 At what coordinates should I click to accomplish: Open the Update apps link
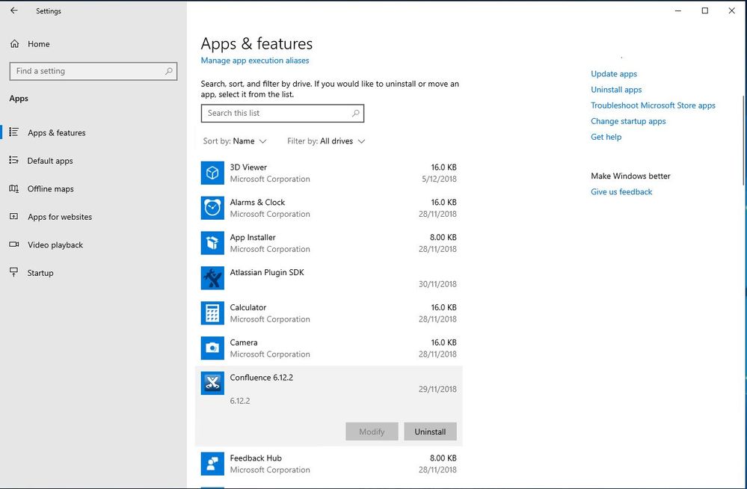coord(614,74)
